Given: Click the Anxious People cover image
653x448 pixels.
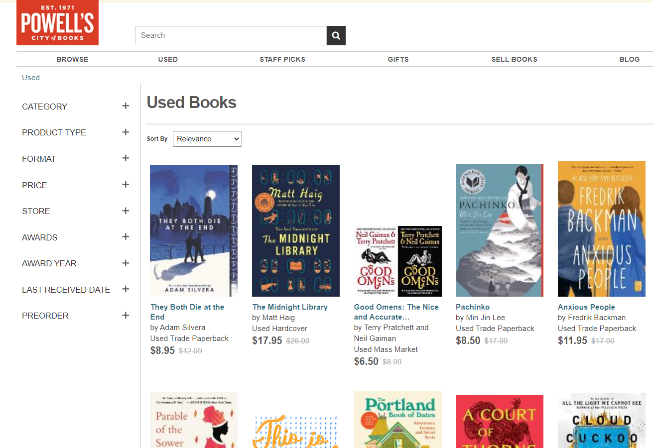Looking at the screenshot, I should [601, 229].
